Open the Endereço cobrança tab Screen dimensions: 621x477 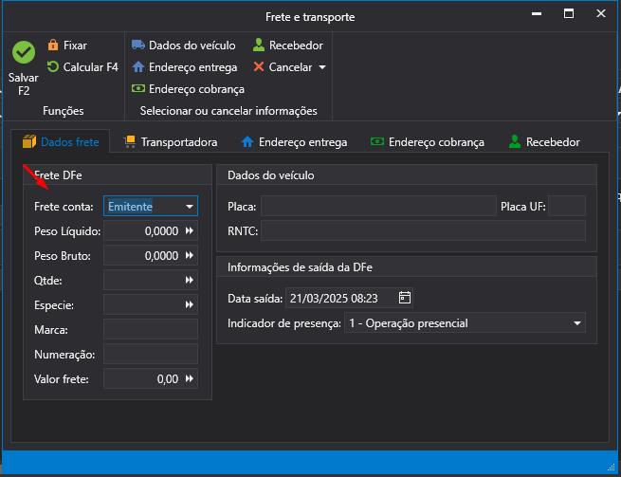(x=428, y=142)
